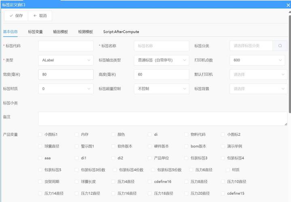
Task: Open the 输出模板 tab
Action: (60, 32)
